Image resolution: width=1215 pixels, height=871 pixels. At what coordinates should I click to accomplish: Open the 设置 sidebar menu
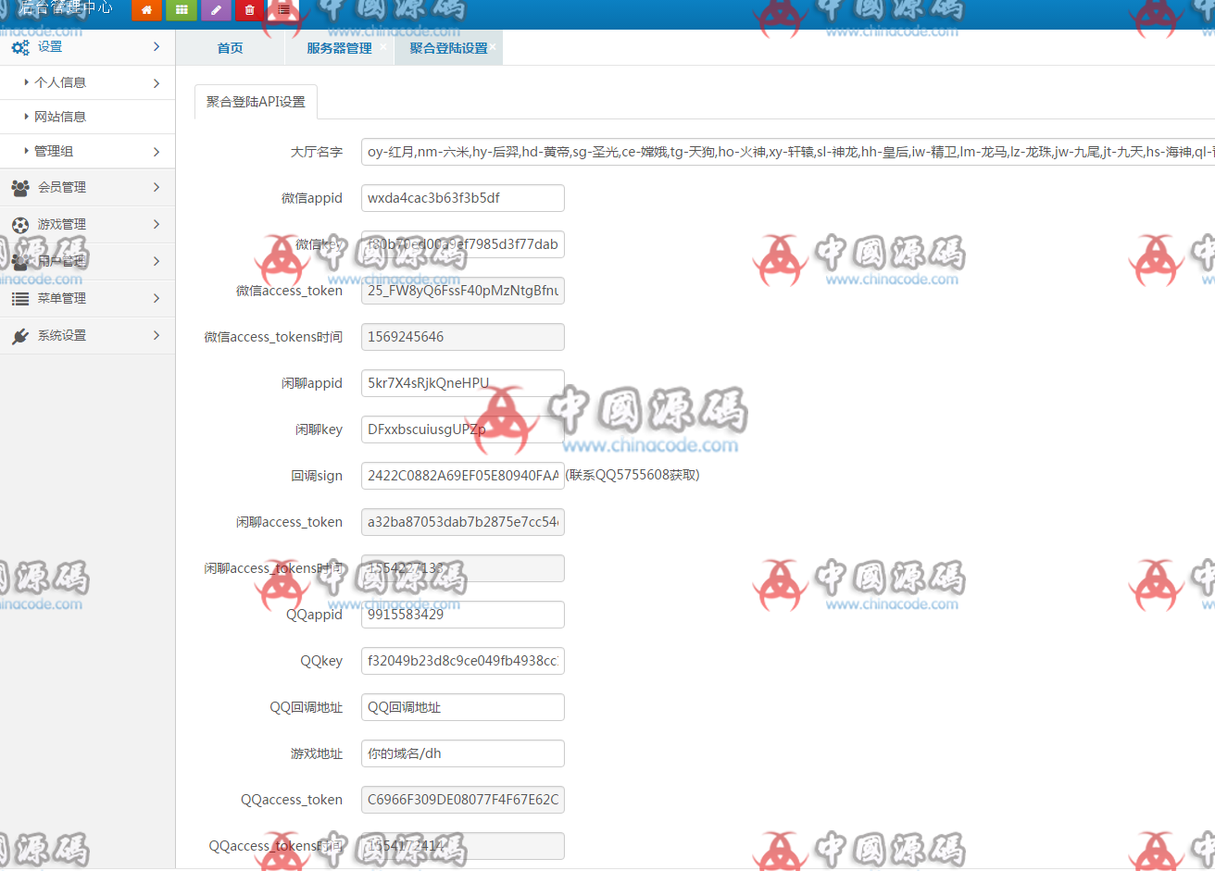87,46
